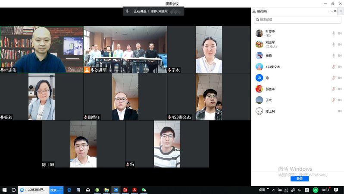Select 叶志伟's video tile

(x=42, y=50)
